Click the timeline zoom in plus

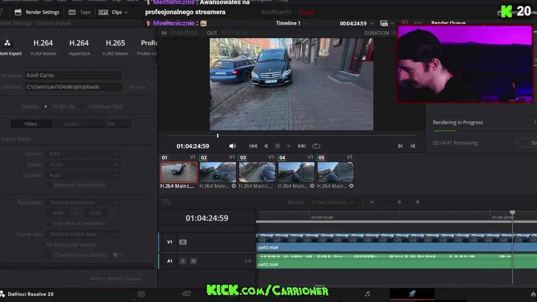417,202
